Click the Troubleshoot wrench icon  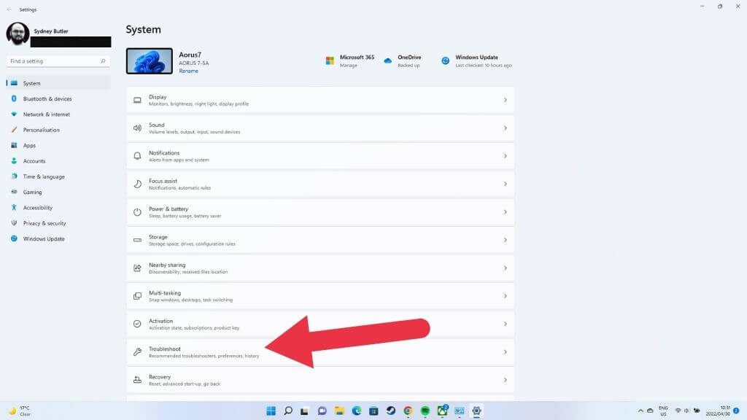[137, 352]
